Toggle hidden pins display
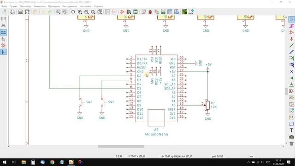 coord(3,45)
